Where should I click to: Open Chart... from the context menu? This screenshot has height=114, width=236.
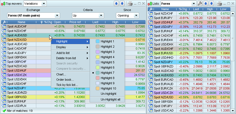click(x=61, y=74)
